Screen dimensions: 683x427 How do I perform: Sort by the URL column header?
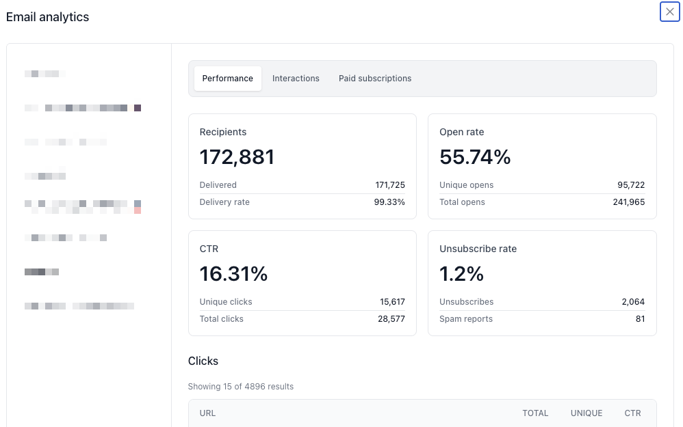click(x=207, y=413)
